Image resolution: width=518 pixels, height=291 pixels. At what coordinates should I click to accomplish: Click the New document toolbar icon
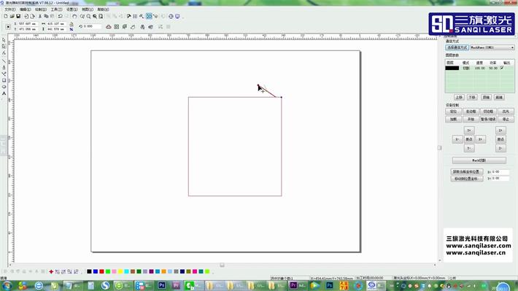click(x=6, y=16)
